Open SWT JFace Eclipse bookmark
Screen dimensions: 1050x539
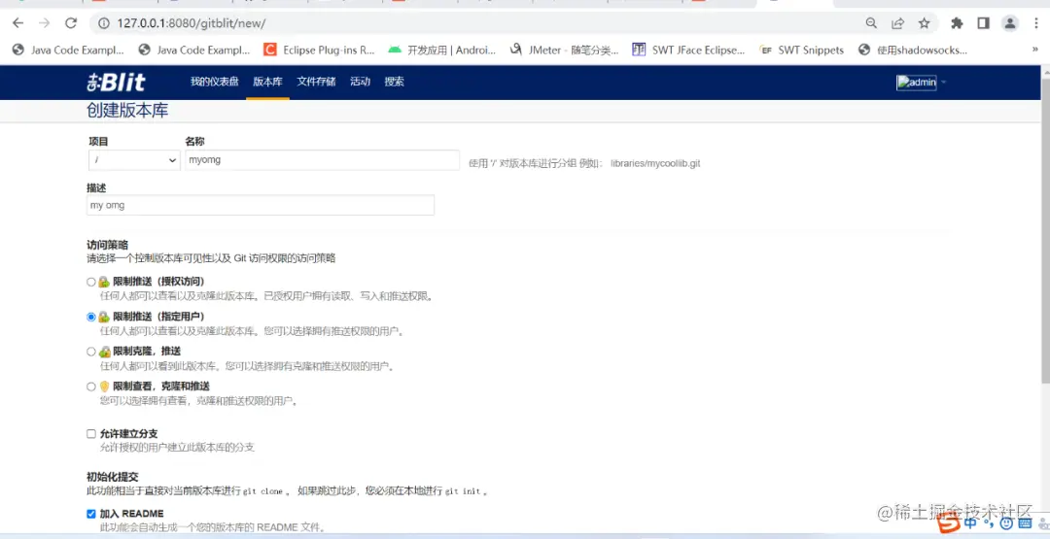(x=688, y=50)
